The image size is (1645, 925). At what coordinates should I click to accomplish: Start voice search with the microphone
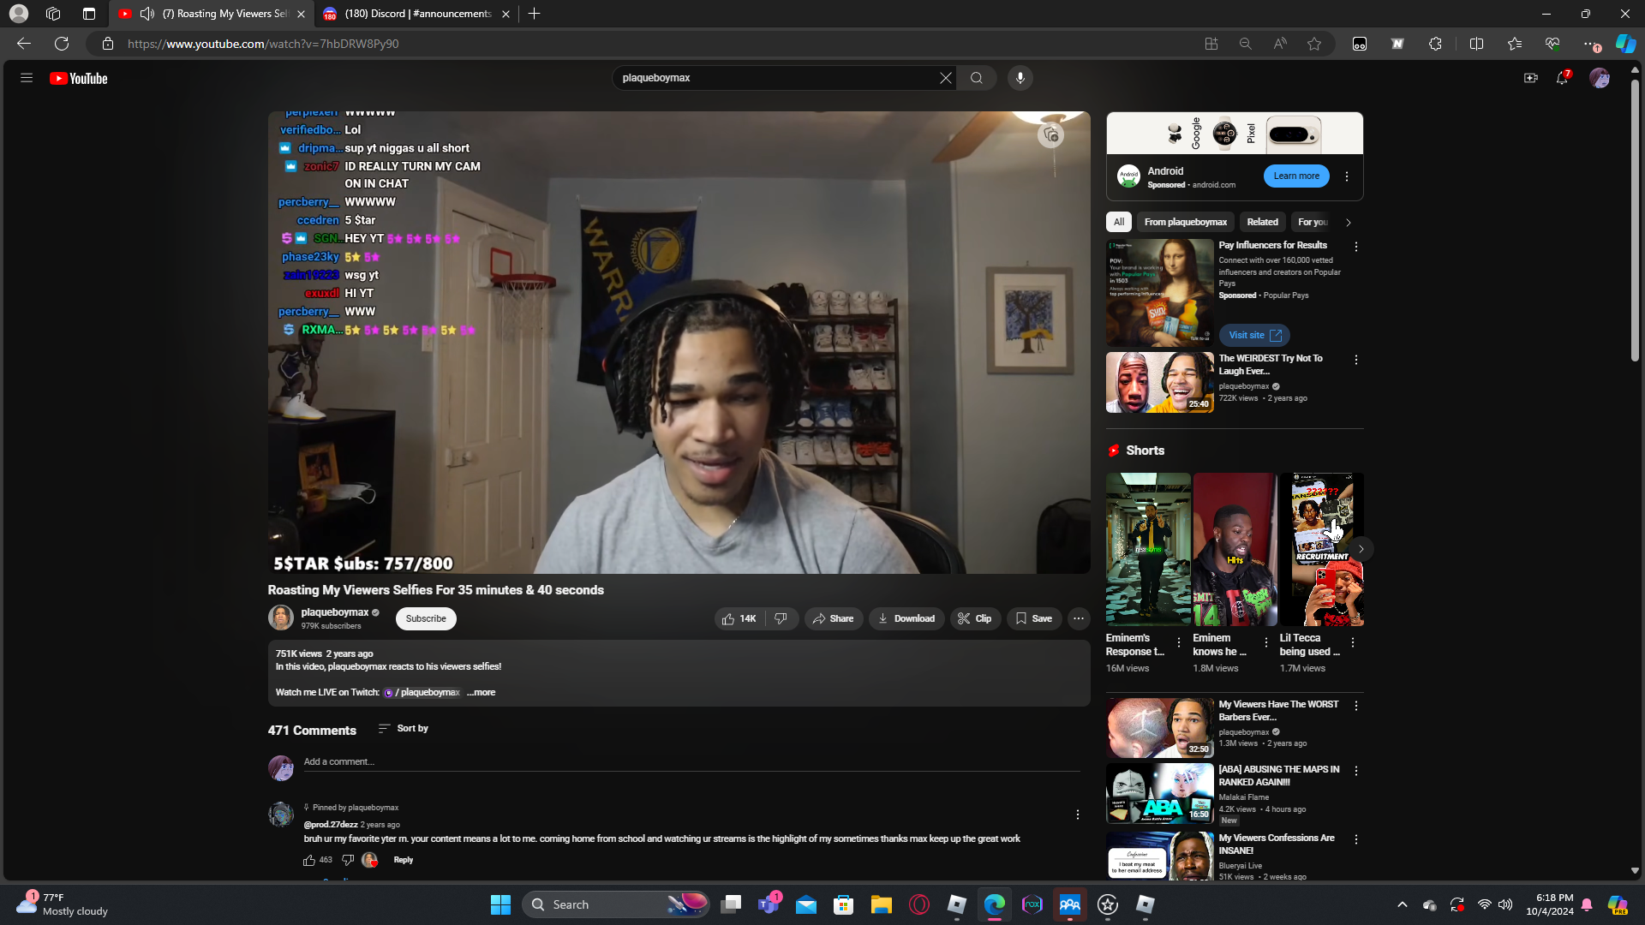(x=1020, y=78)
